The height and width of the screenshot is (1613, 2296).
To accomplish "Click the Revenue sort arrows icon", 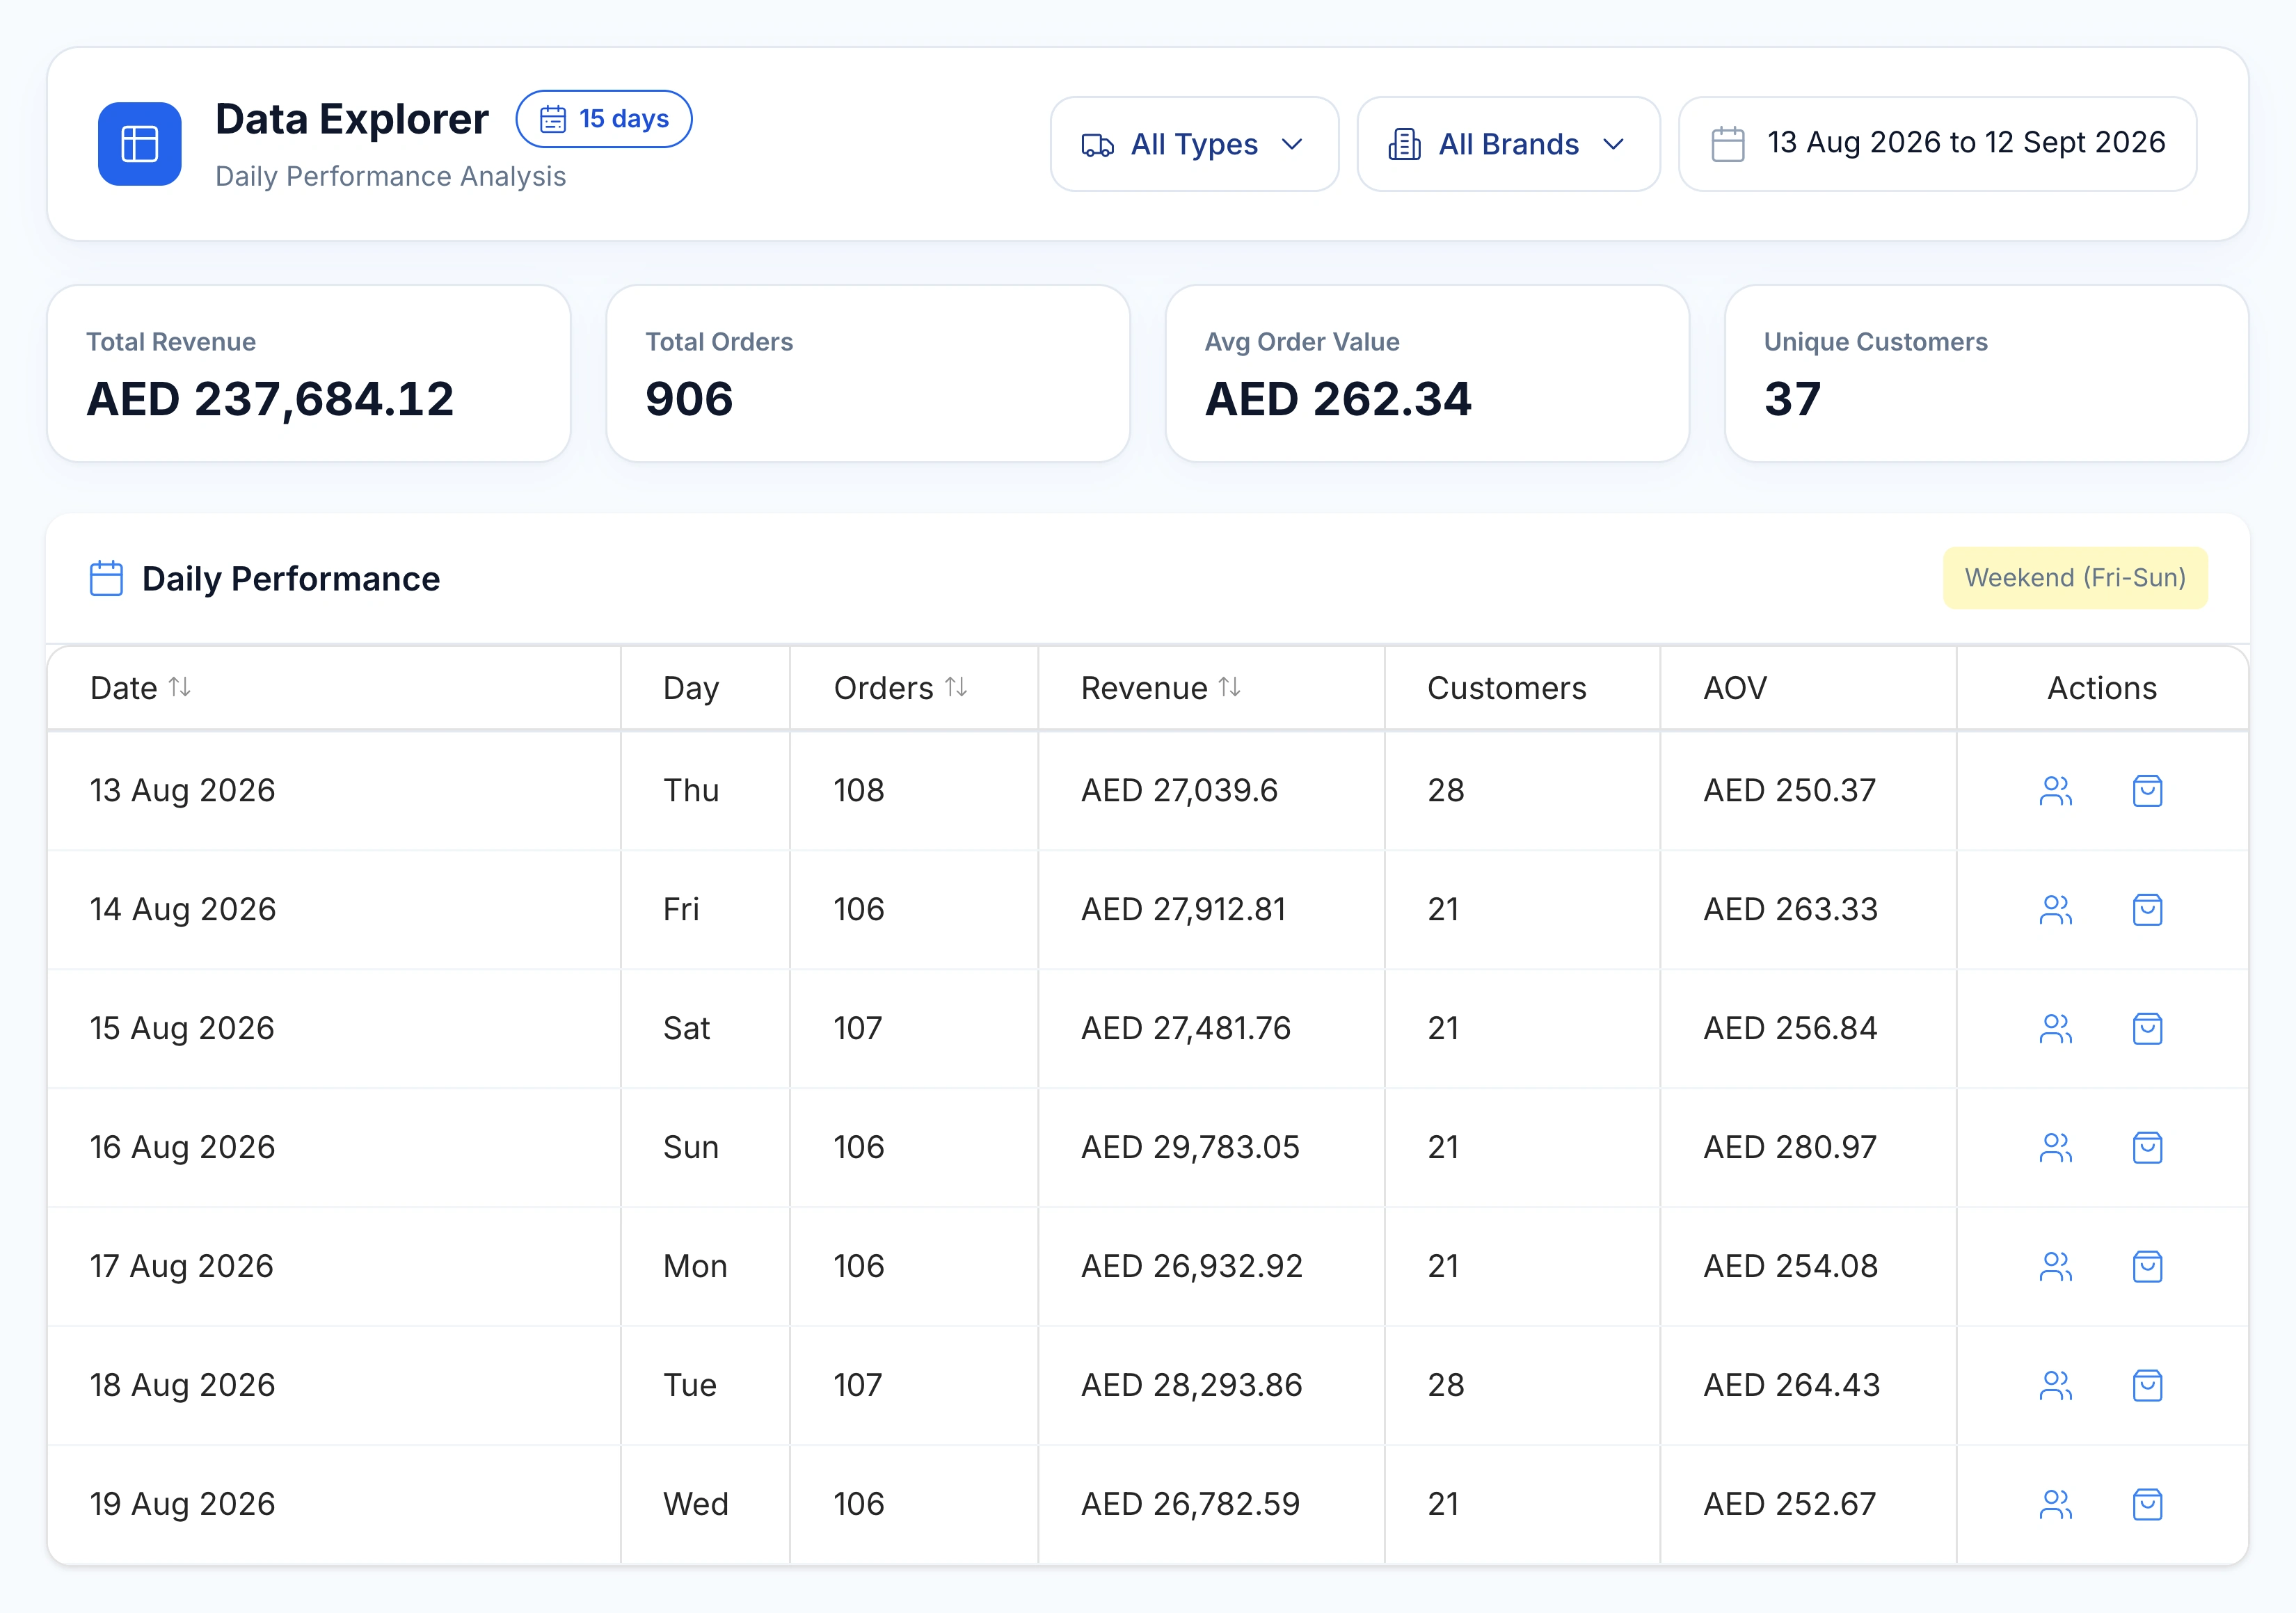I will [x=1230, y=687].
